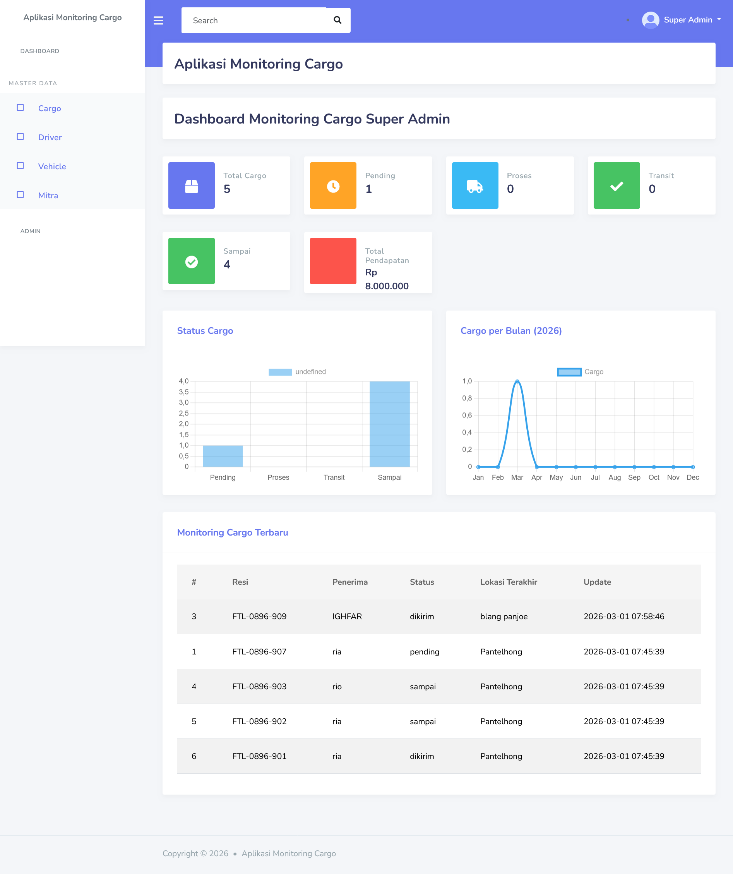Image resolution: width=733 pixels, height=874 pixels.
Task: Click the Total Cargo box icon
Action: tap(191, 185)
